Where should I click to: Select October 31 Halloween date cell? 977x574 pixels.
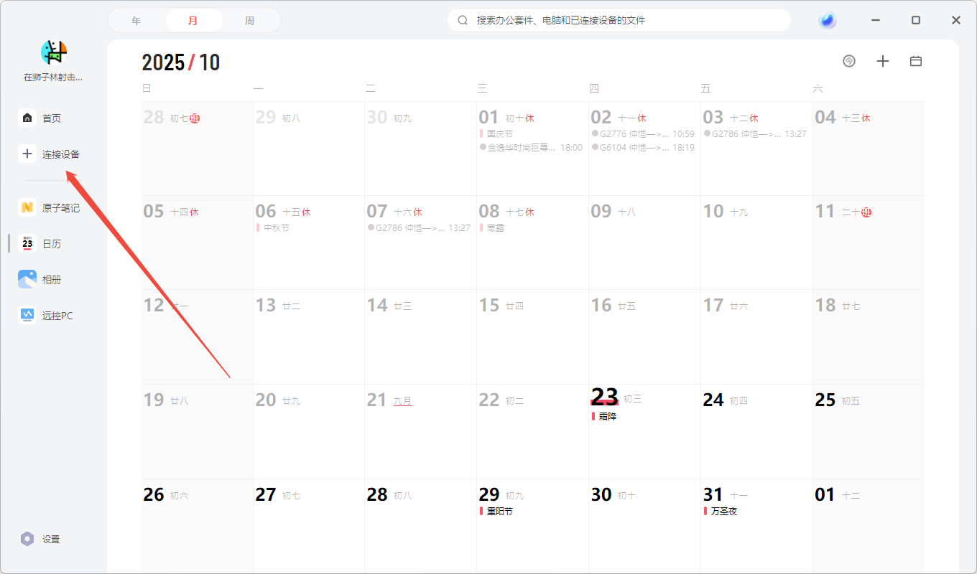coord(756,526)
